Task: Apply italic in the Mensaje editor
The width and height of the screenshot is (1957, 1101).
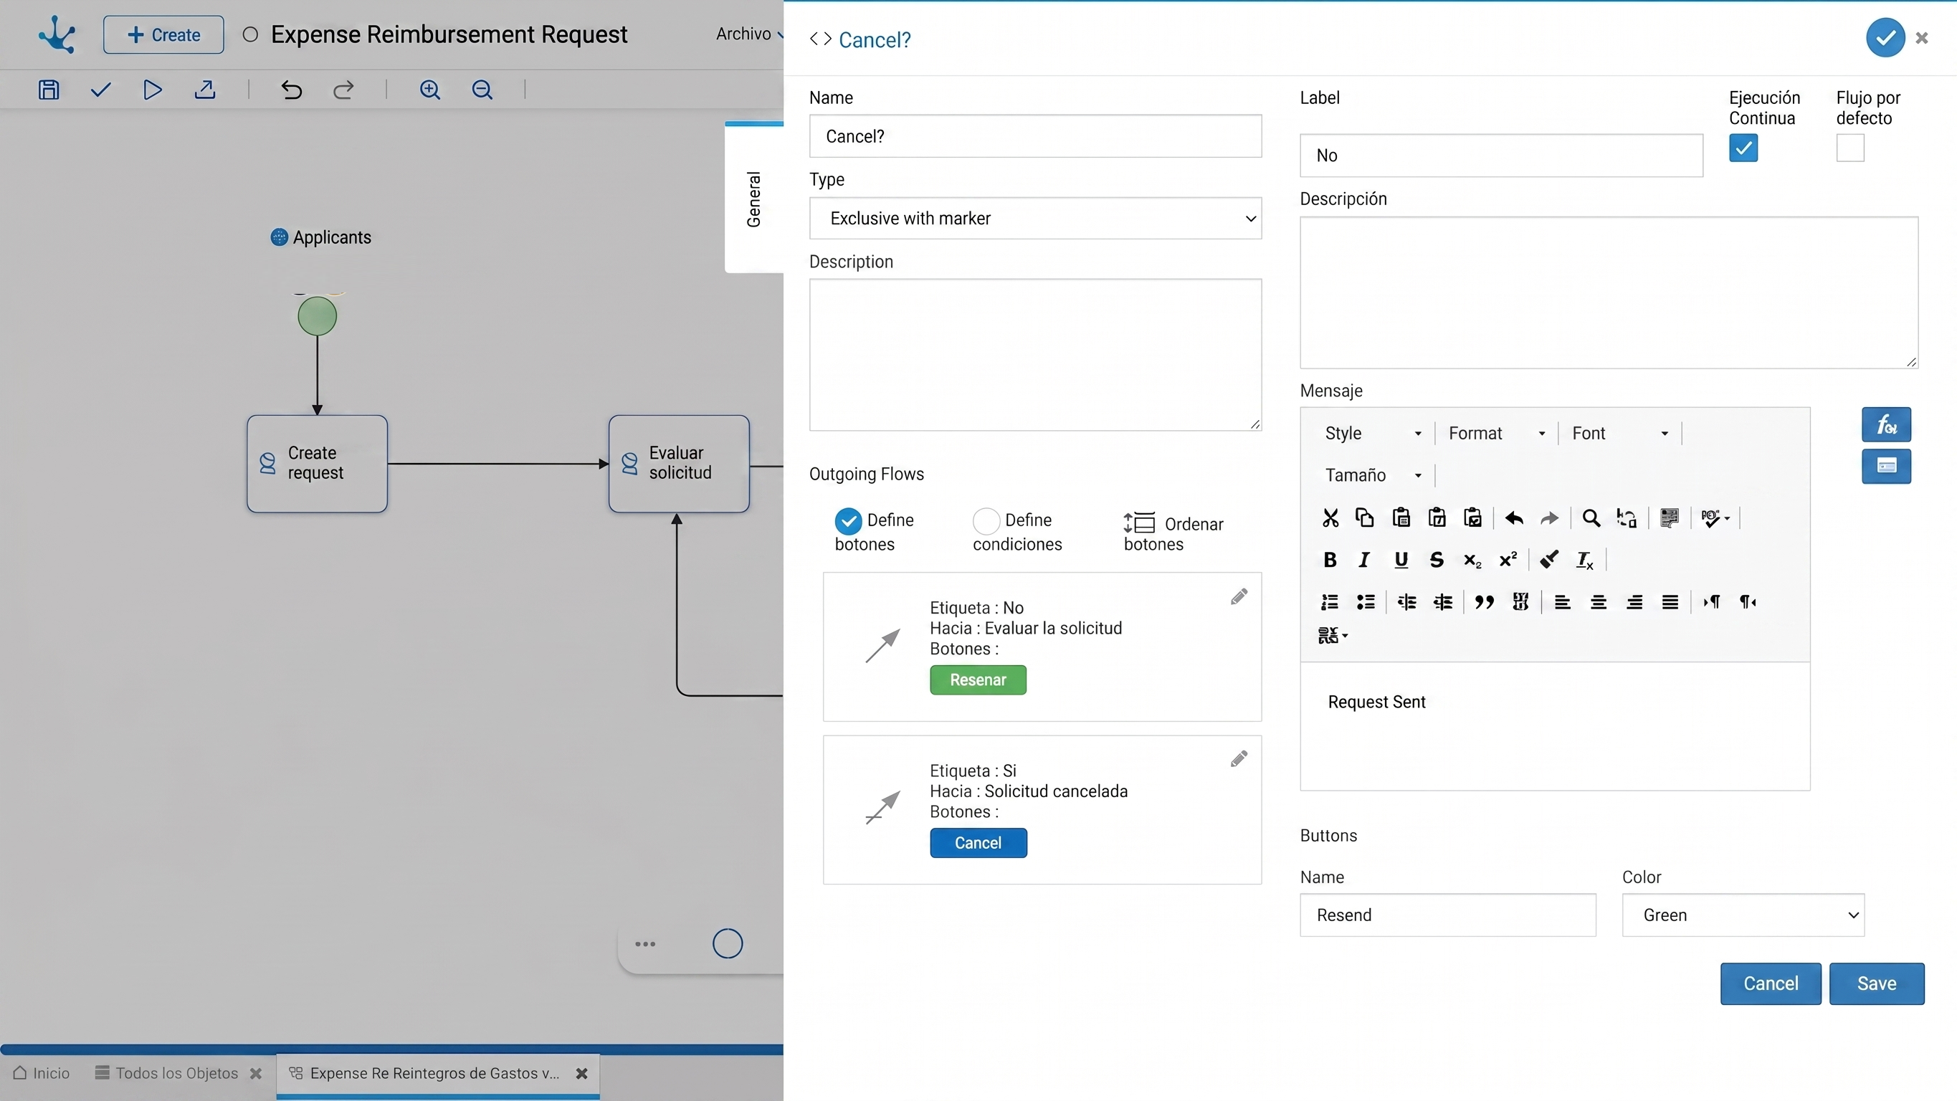Action: tap(1364, 560)
